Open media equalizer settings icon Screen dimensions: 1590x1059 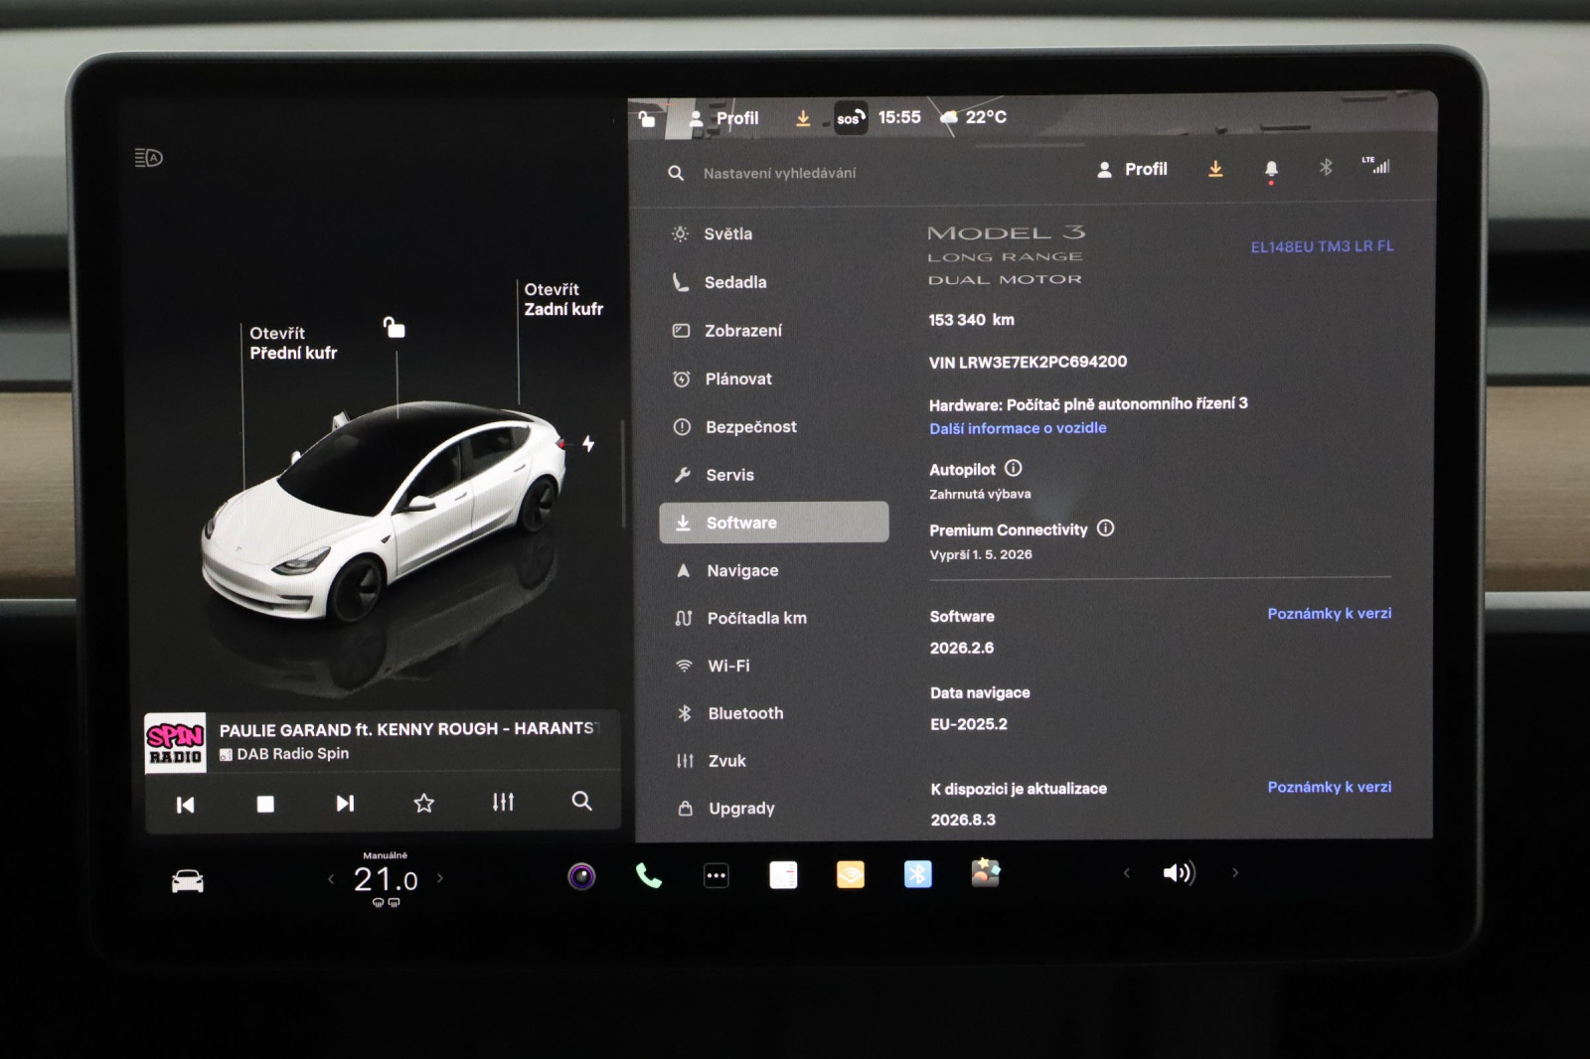coord(503,802)
